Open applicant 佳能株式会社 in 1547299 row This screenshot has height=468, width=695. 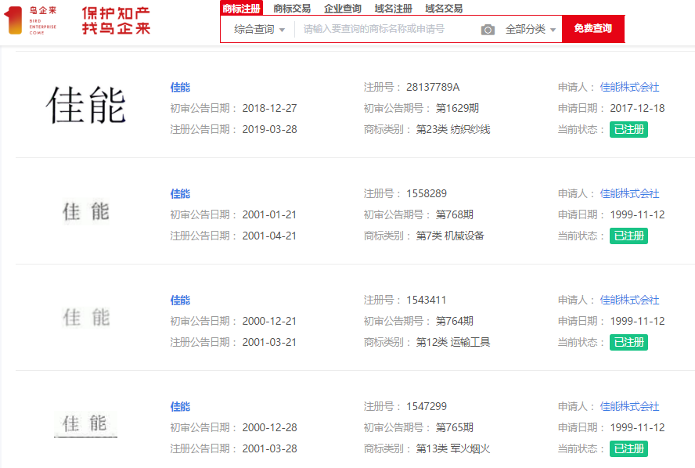pyautogui.click(x=629, y=406)
